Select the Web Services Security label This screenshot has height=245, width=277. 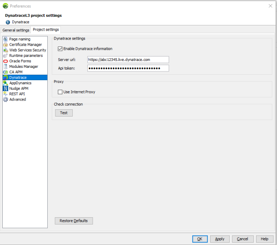click(28, 50)
